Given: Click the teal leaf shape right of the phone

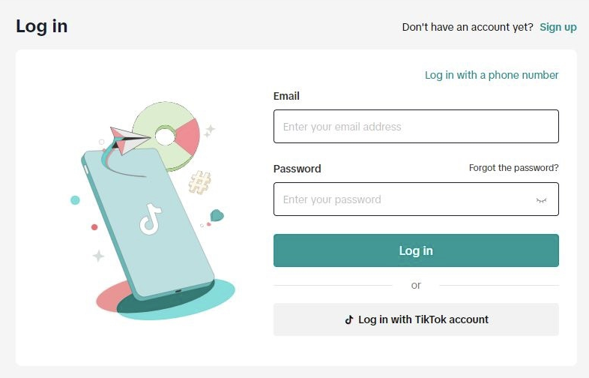Looking at the screenshot, I should [x=217, y=215].
